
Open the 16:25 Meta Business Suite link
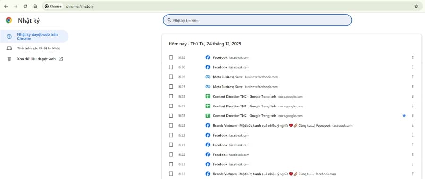[228, 87]
